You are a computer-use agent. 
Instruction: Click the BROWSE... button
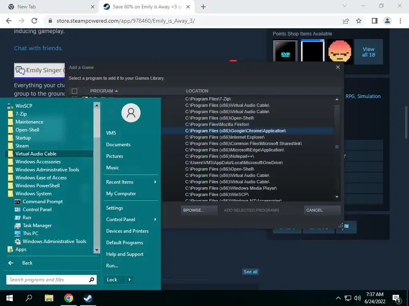(x=199, y=210)
